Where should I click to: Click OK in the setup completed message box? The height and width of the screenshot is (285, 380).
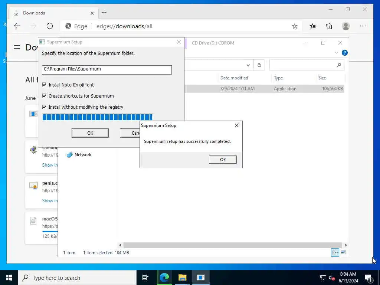point(223,160)
